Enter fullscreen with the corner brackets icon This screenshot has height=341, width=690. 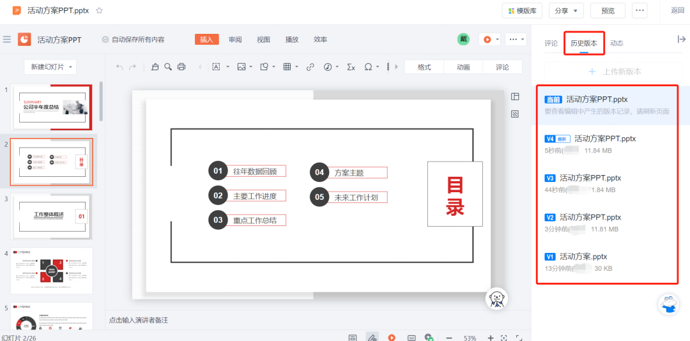tap(519, 338)
